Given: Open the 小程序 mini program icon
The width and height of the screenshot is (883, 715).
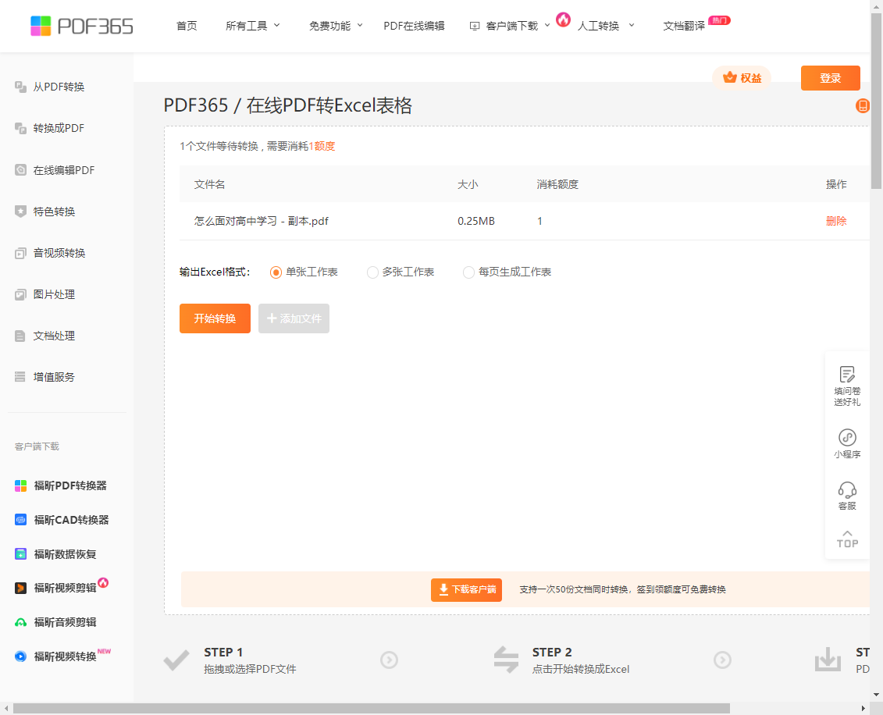Looking at the screenshot, I should click(x=847, y=437).
